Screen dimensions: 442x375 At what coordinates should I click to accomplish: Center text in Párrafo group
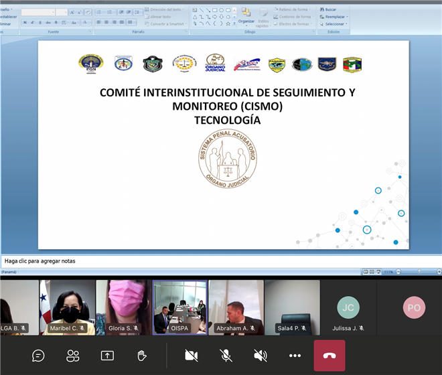(106, 22)
